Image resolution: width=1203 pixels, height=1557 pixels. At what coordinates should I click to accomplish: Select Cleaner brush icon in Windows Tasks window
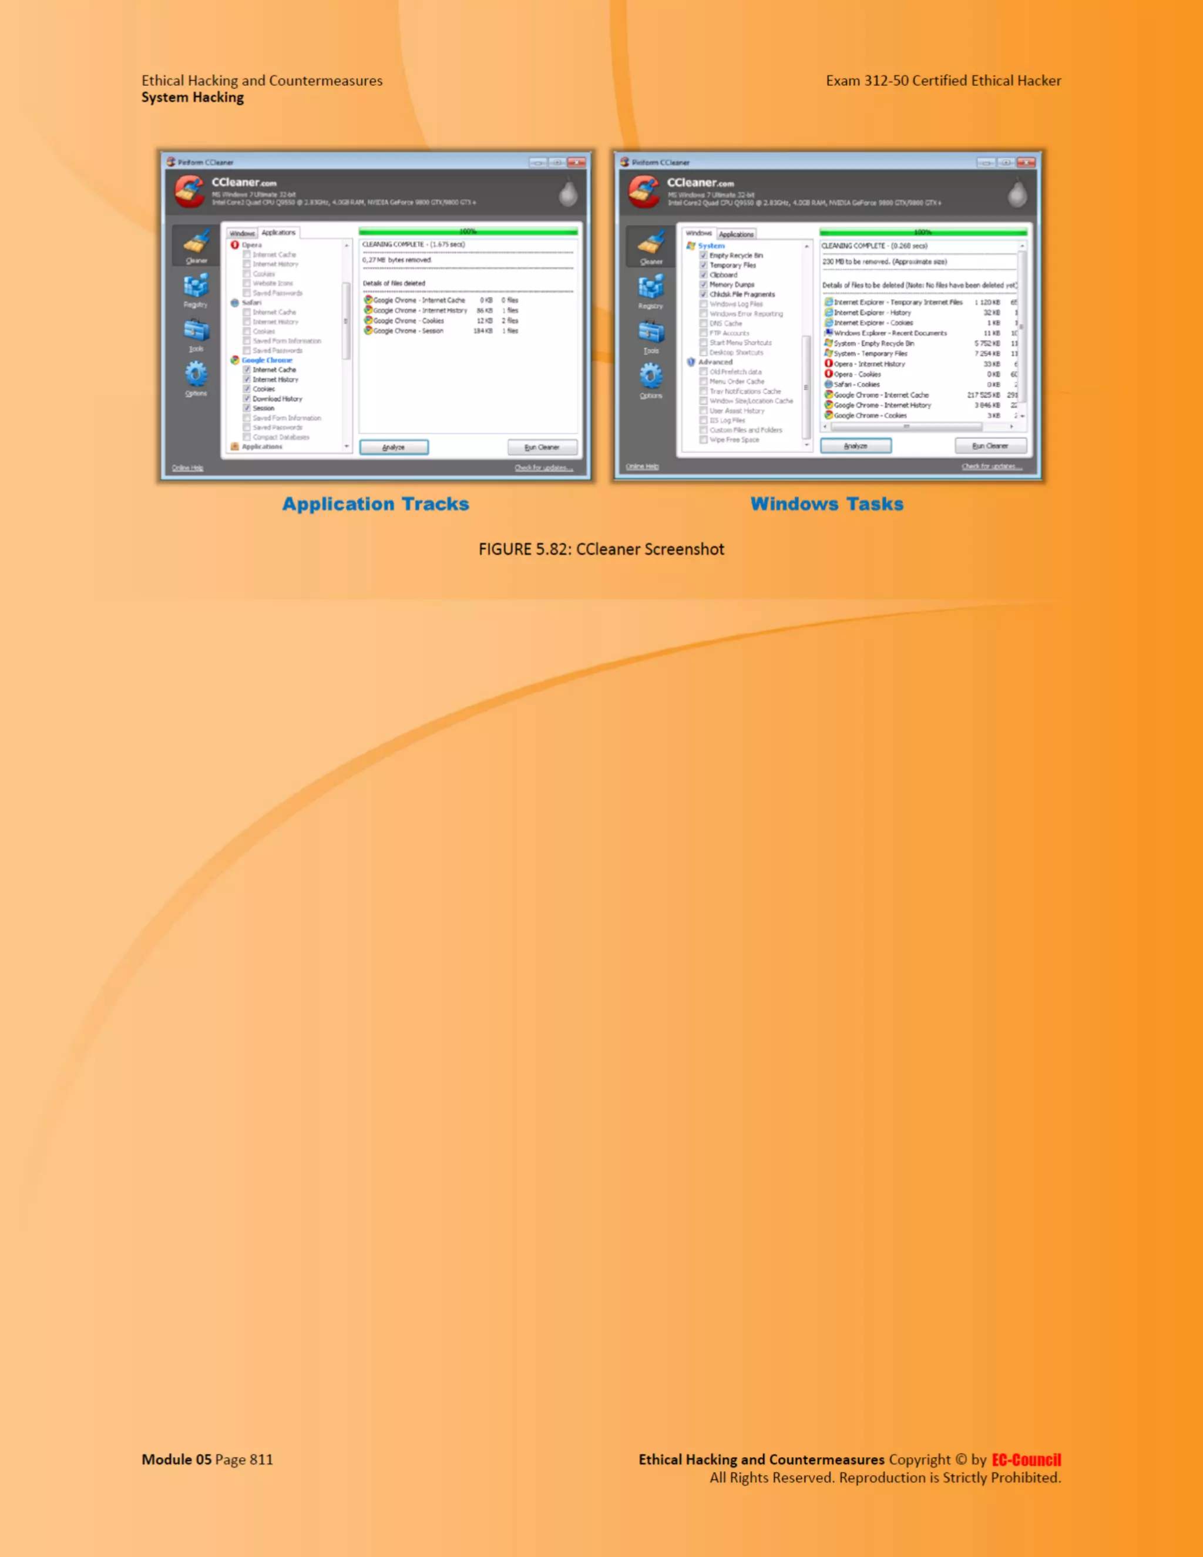[x=651, y=244]
